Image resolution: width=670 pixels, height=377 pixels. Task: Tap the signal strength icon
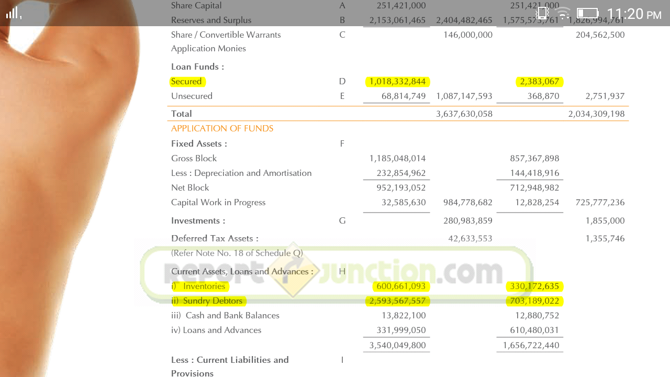pos(14,13)
